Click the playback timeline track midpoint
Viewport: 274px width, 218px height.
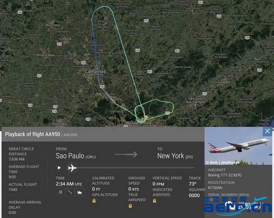(136, 168)
